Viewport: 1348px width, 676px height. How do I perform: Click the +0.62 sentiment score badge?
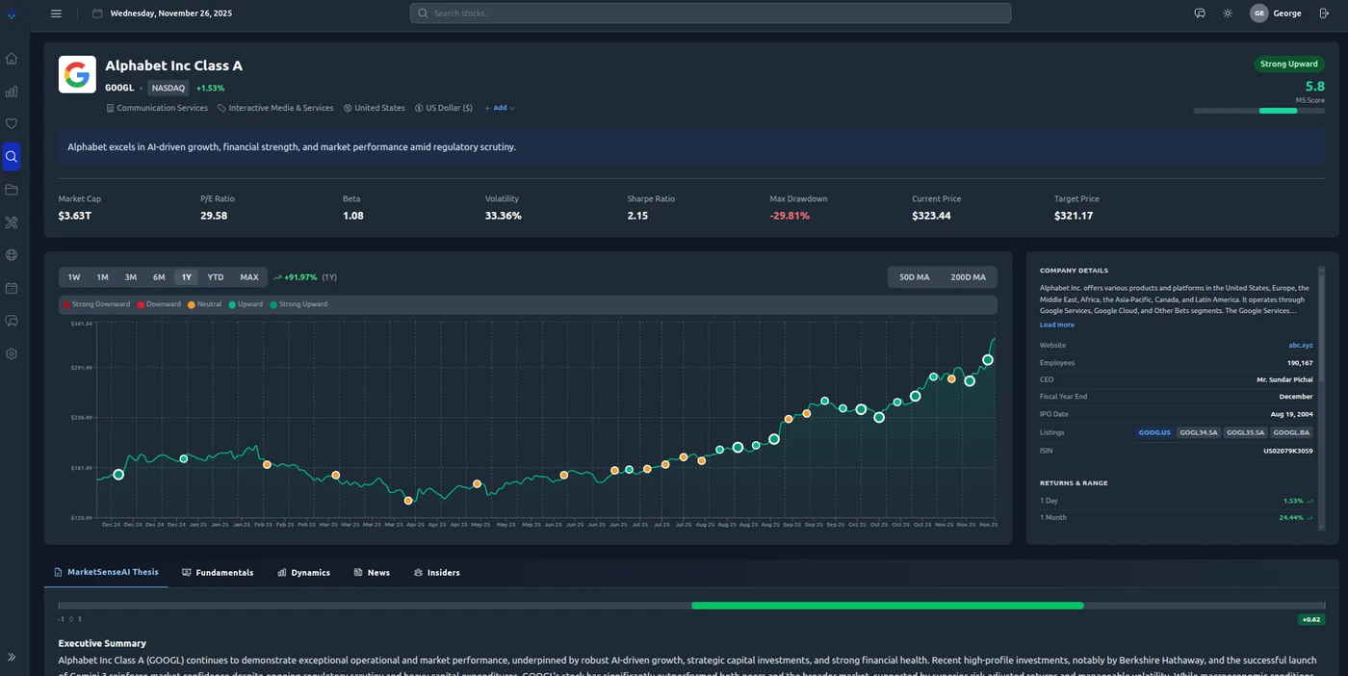pyautogui.click(x=1310, y=619)
